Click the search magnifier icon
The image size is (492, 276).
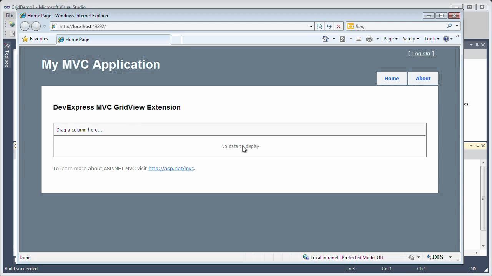(x=449, y=26)
